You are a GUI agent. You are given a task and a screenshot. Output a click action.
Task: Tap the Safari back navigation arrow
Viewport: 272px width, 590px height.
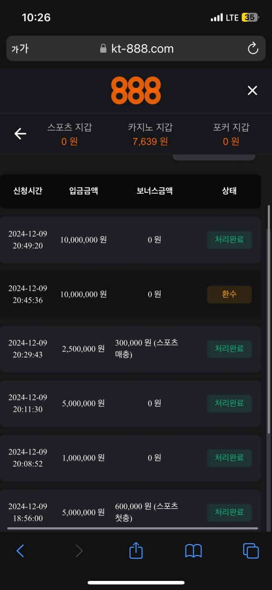point(20,550)
